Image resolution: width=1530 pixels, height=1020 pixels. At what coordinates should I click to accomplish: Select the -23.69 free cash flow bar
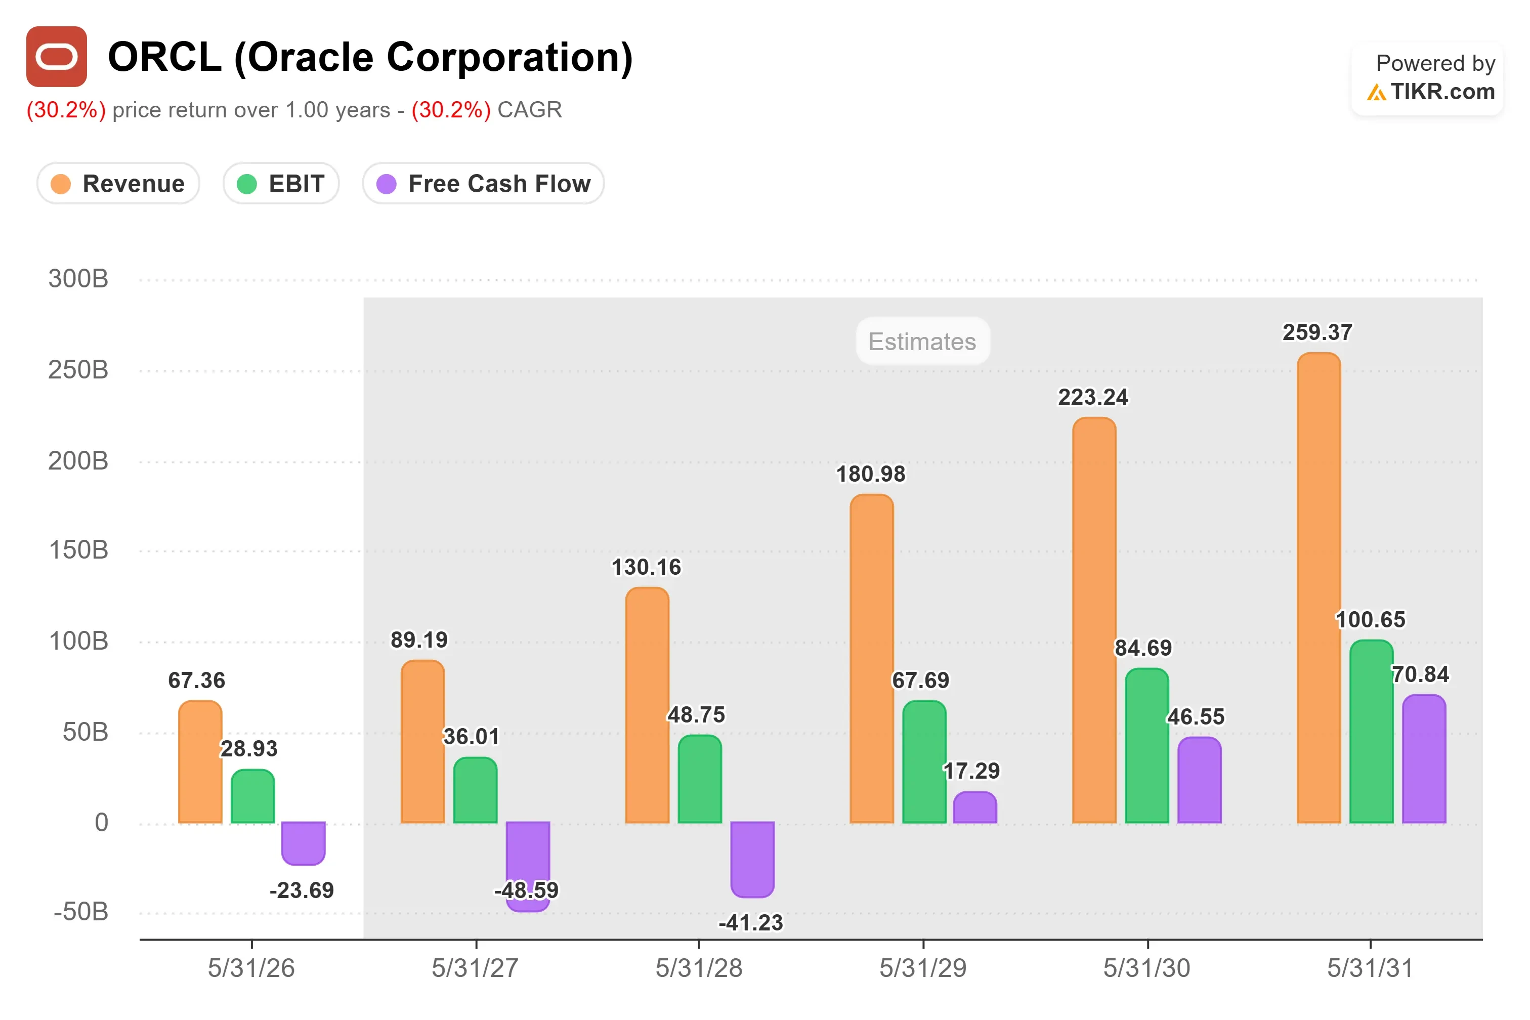(x=303, y=844)
